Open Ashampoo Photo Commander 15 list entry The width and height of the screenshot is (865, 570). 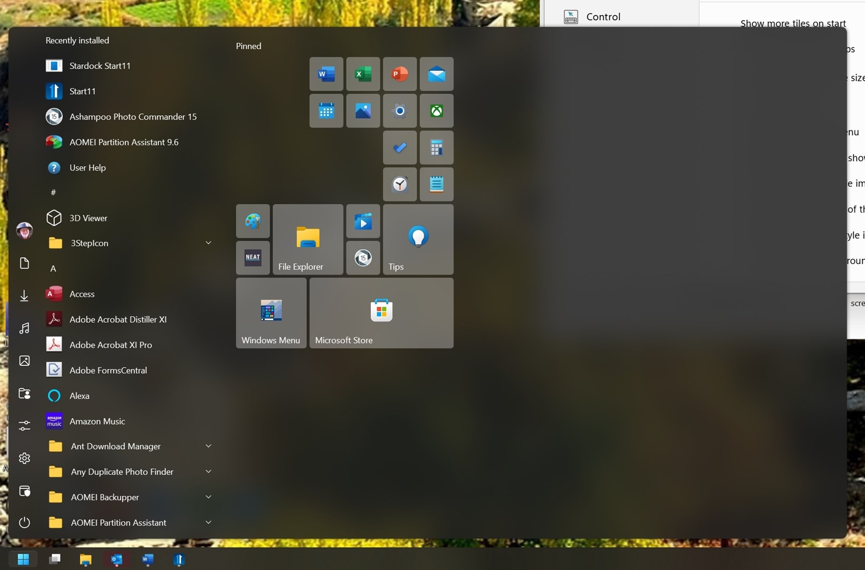(x=129, y=117)
